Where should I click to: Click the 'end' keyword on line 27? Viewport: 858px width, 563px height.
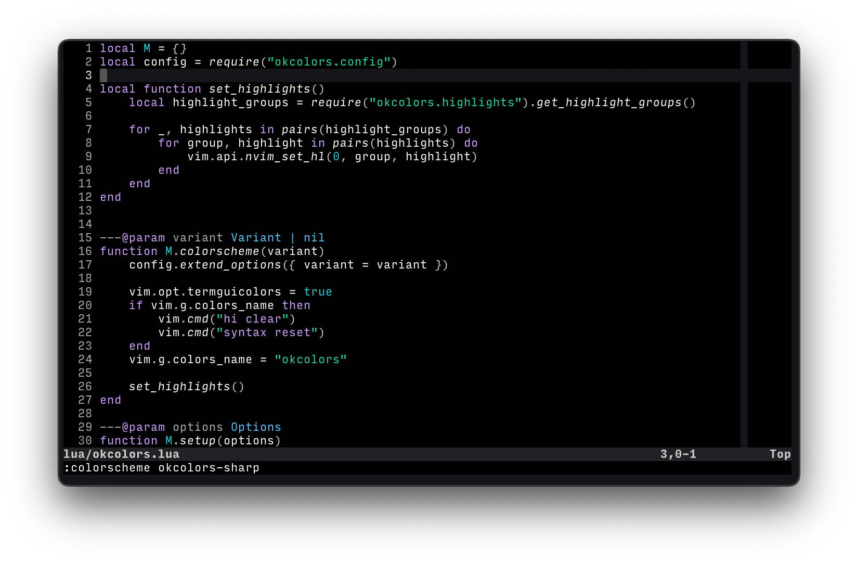pos(111,400)
